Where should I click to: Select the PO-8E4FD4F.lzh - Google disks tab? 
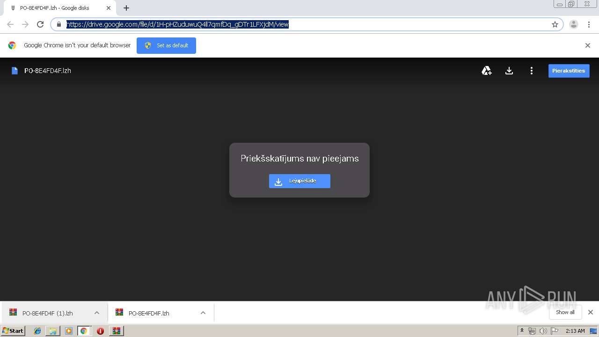click(60, 8)
